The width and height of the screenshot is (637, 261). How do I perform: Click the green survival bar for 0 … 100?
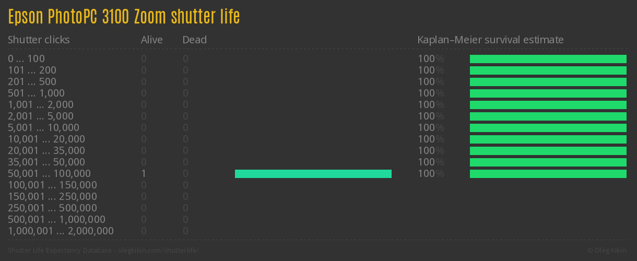click(548, 59)
